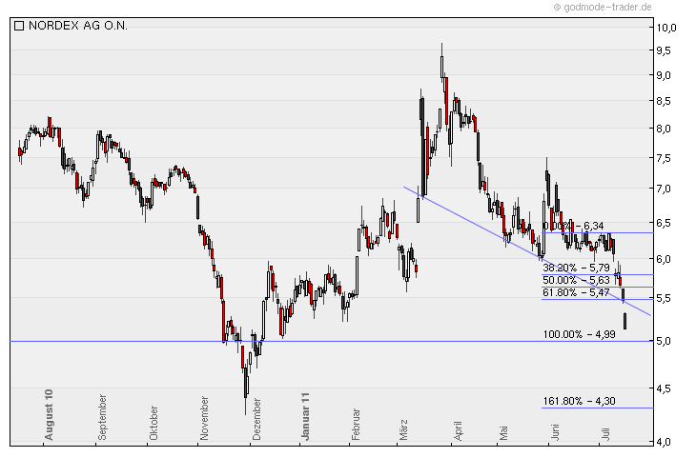Click the Februar time axis label
The height and width of the screenshot is (458, 696).
point(356,425)
